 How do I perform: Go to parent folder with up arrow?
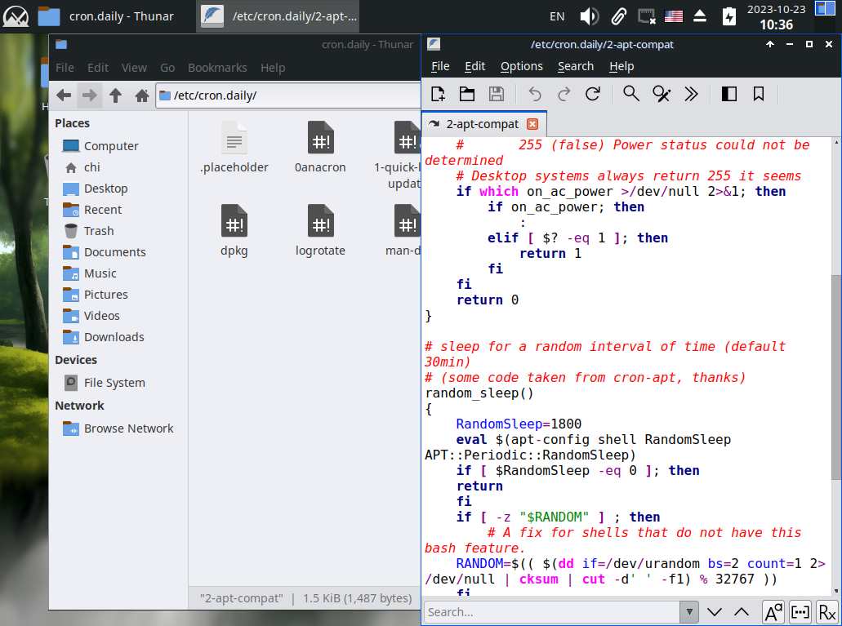click(115, 95)
